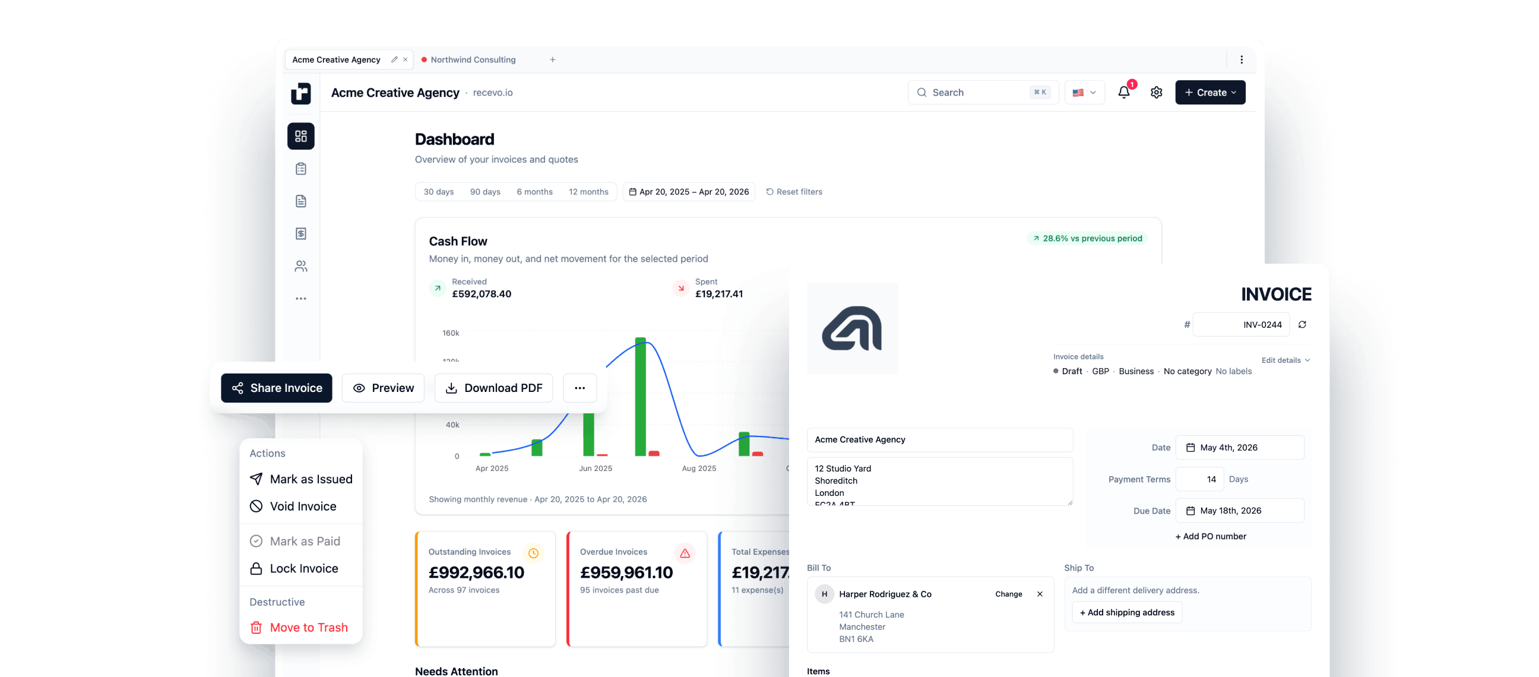
Task: Click the 28.6% vs previous period badge
Action: click(1087, 238)
